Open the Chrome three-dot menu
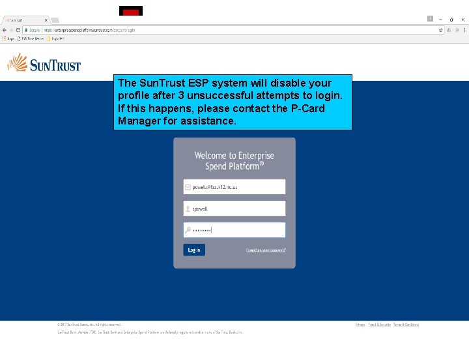 pyautogui.click(x=464, y=30)
